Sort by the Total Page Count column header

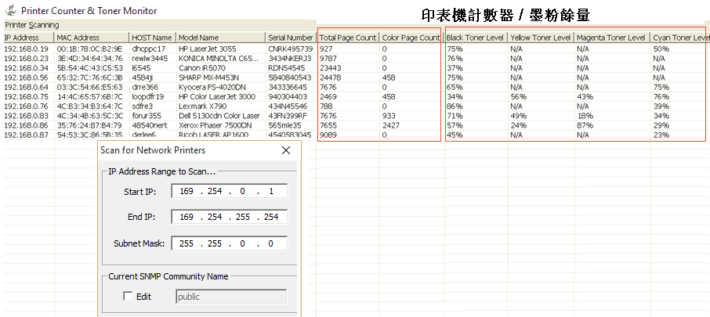click(x=348, y=38)
